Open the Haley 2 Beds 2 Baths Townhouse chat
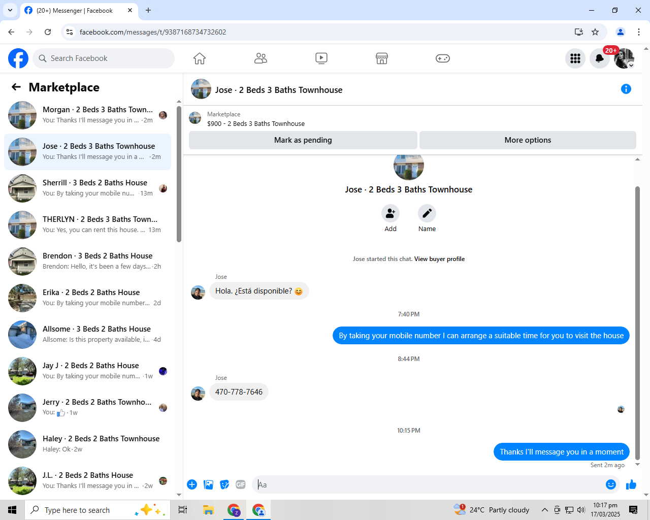The image size is (650, 520). [87, 444]
